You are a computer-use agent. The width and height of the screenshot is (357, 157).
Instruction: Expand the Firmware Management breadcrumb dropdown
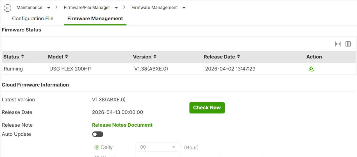[184, 8]
